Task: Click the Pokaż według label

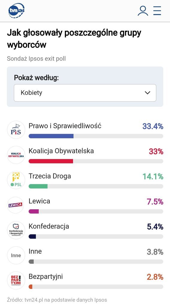Action: pos(36,78)
